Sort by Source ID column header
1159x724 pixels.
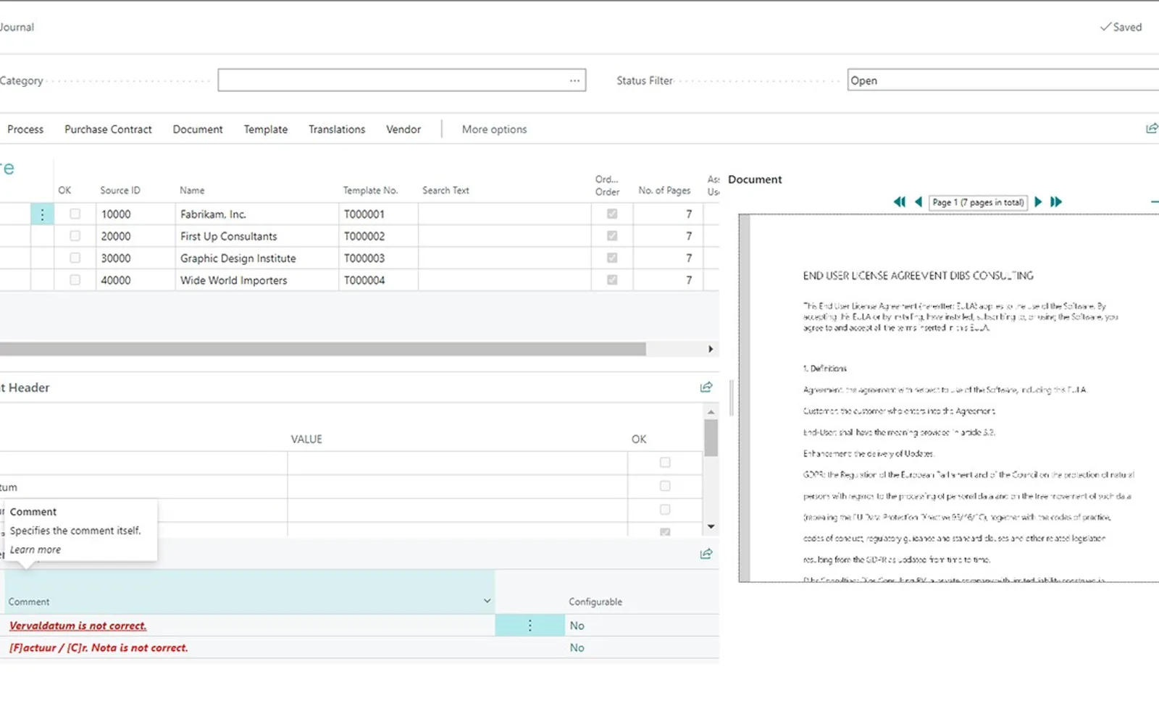pyautogui.click(x=120, y=190)
